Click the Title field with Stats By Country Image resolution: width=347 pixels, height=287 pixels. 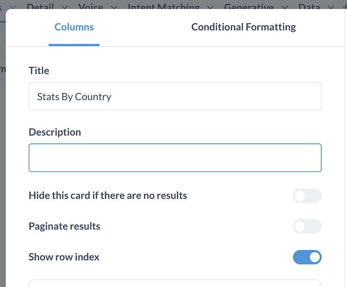tap(175, 97)
